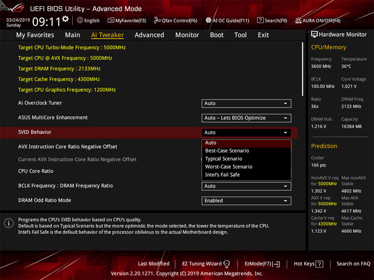374x280 pixels.
Task: Switch to My Favorites tab
Action: coord(35,35)
